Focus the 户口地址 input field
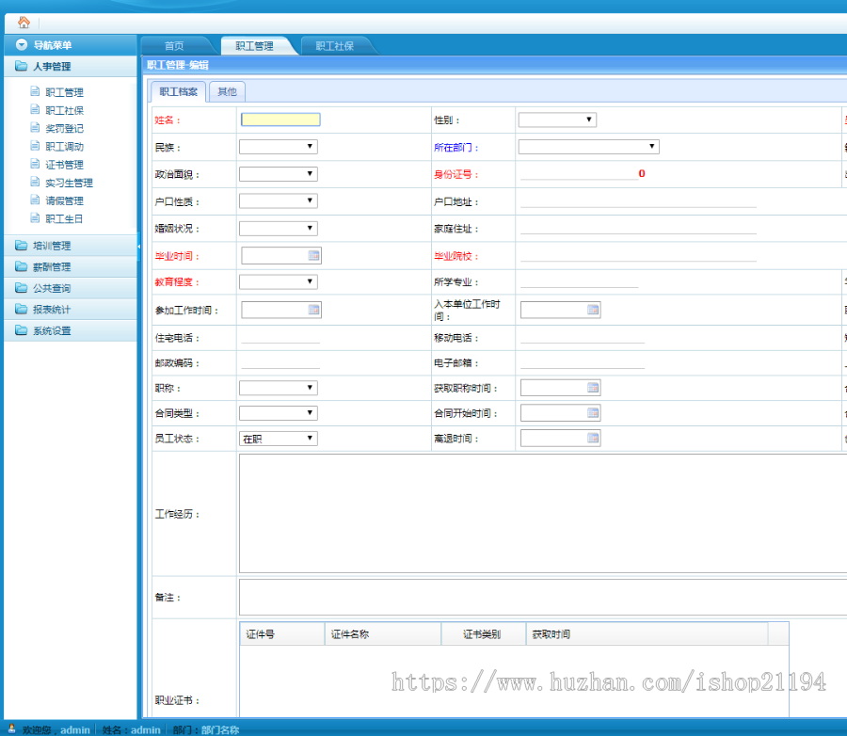Screen dimensions: 847x736 tap(638, 201)
